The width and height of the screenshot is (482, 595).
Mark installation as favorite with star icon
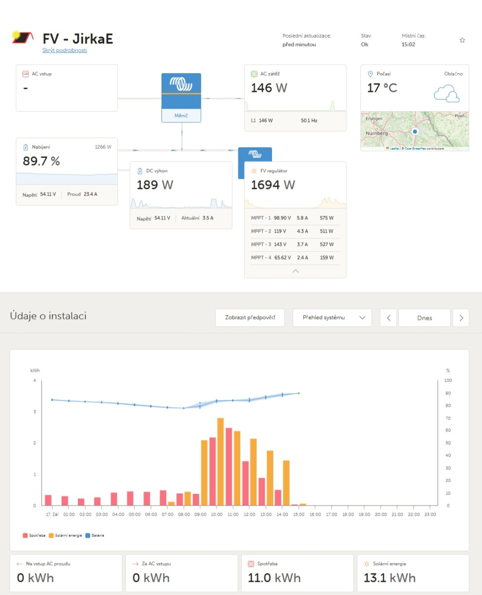(x=462, y=40)
